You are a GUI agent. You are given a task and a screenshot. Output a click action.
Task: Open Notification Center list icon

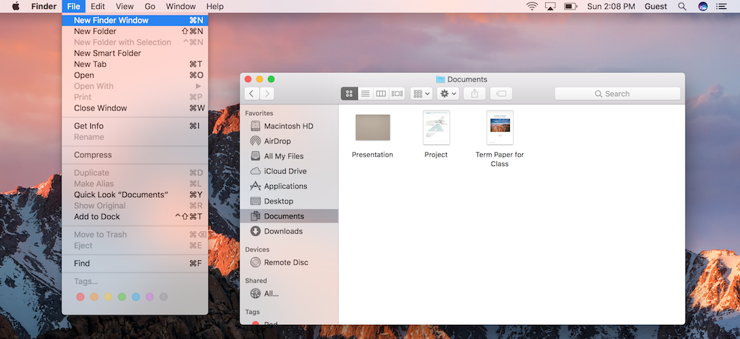pos(721,7)
